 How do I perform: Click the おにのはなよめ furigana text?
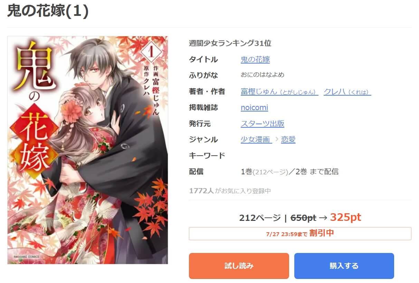click(x=263, y=75)
